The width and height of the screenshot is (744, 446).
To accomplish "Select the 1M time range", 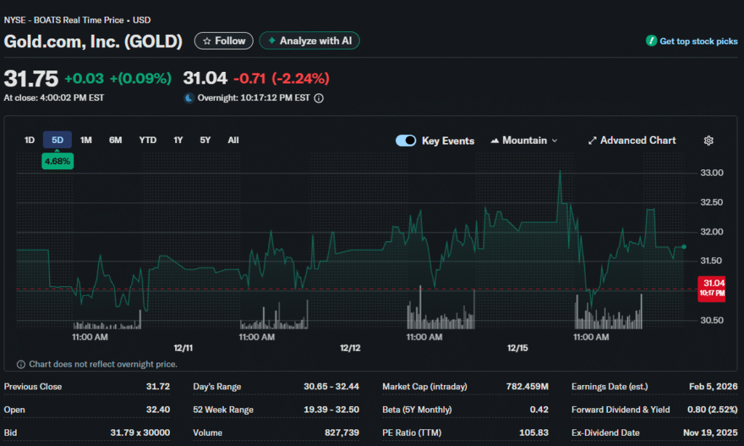I will pos(86,140).
